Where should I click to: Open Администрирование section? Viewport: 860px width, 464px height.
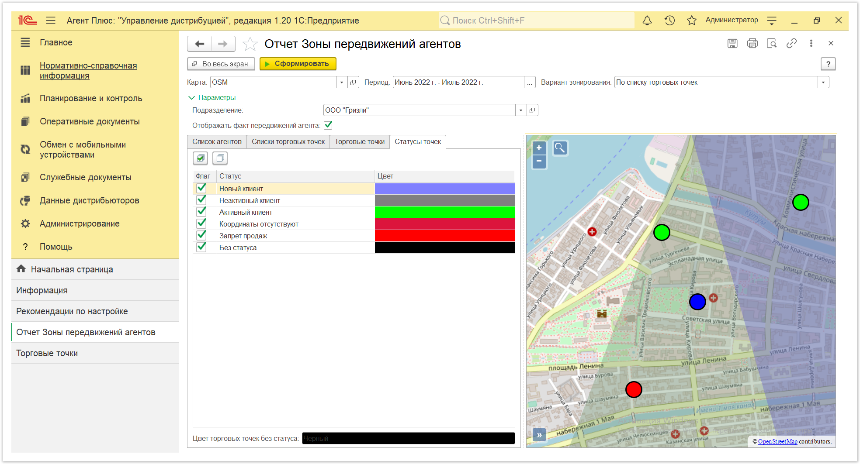[x=80, y=223]
